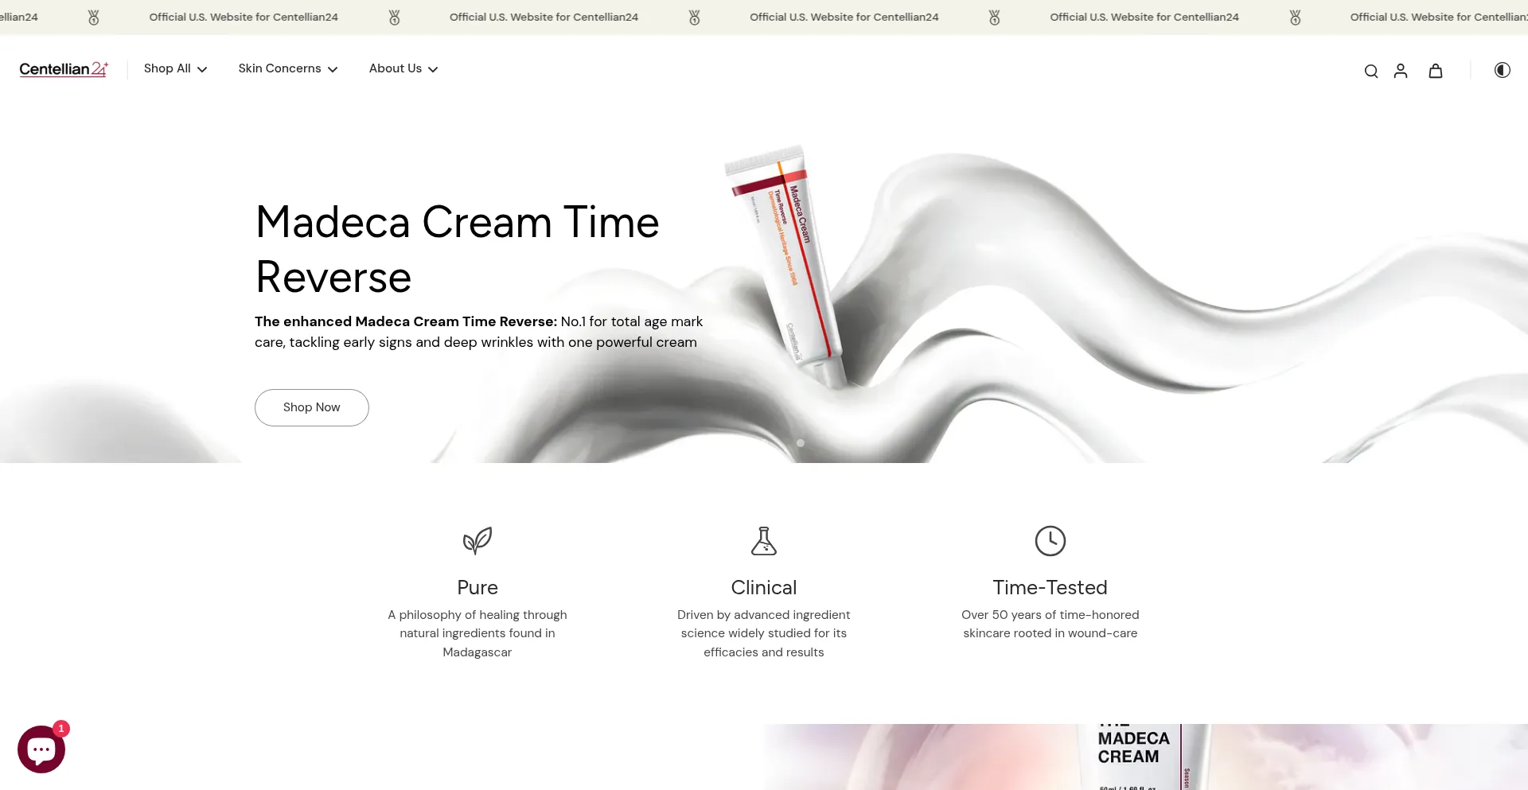Expand the Shop All dropdown
Image resolution: width=1528 pixels, height=790 pixels.
click(x=175, y=68)
